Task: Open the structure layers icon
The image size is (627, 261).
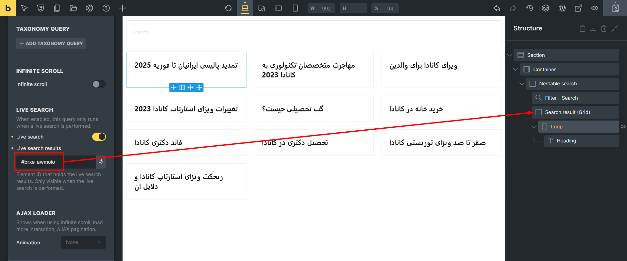Action: click(546, 8)
